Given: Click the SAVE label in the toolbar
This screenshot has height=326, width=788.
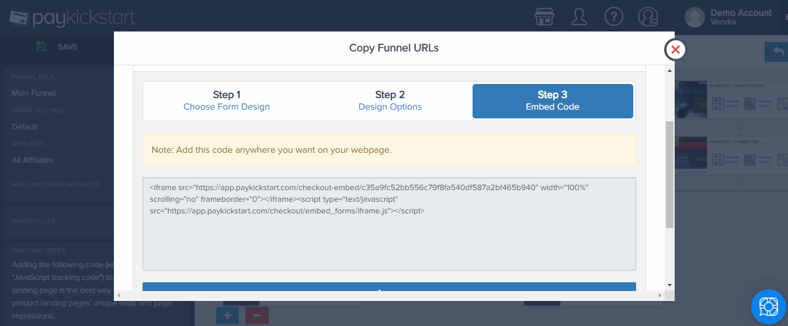Looking at the screenshot, I should coord(68,47).
